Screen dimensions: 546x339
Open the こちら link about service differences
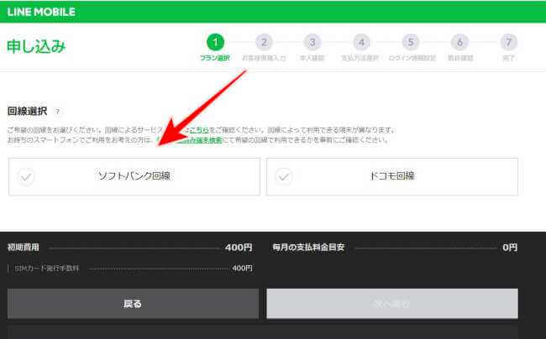point(199,130)
